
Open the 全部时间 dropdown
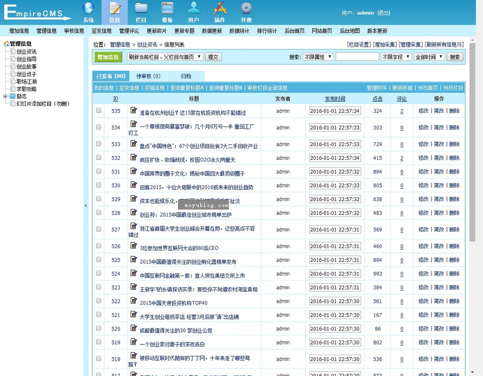tap(429, 57)
